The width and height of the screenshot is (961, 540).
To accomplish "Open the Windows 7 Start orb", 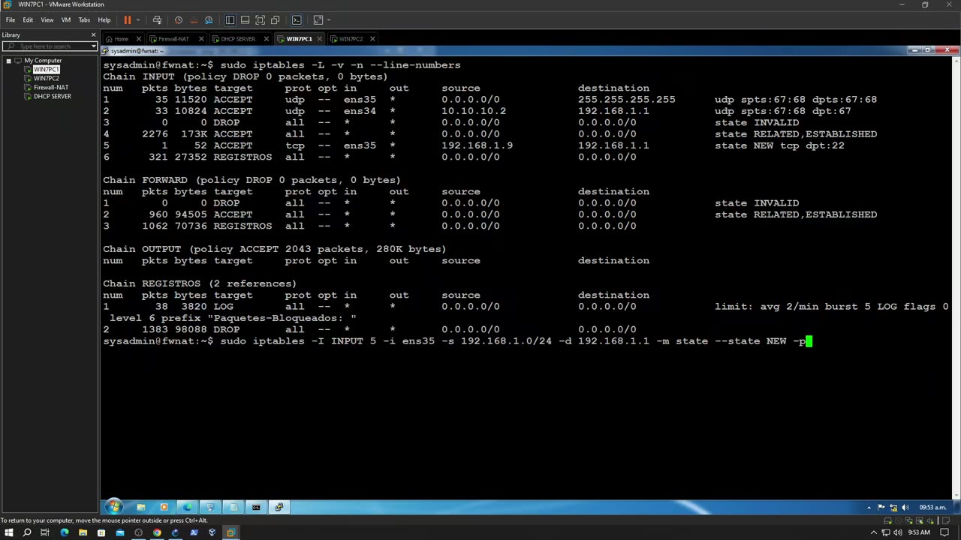I will 113,507.
